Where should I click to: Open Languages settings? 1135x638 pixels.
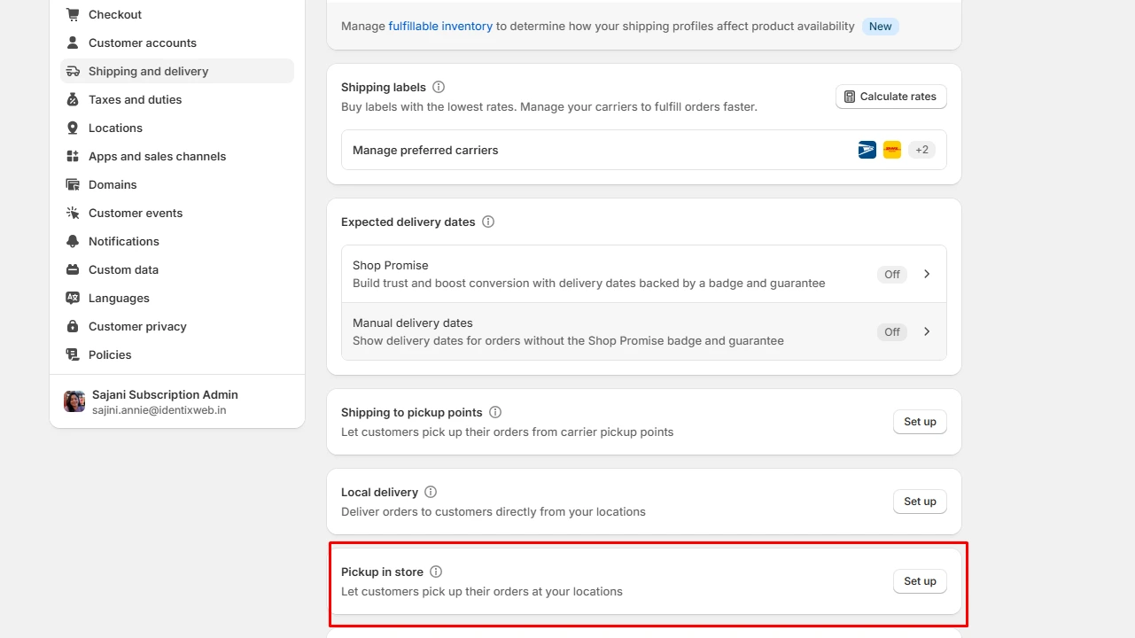177,298
